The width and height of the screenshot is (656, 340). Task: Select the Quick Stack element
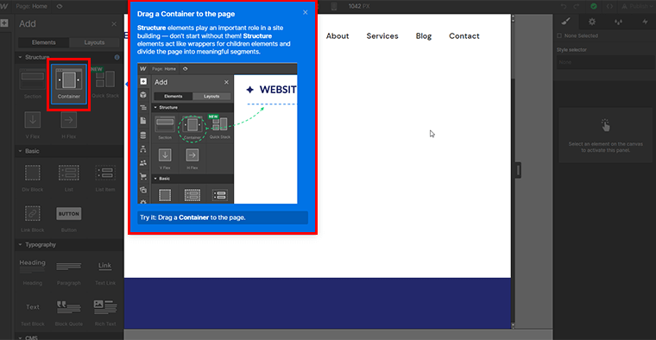105,84
